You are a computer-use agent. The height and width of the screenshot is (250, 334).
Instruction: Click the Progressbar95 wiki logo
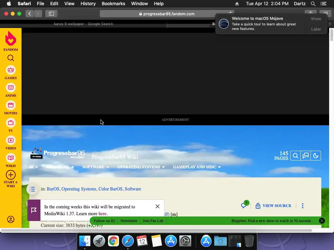point(57,154)
